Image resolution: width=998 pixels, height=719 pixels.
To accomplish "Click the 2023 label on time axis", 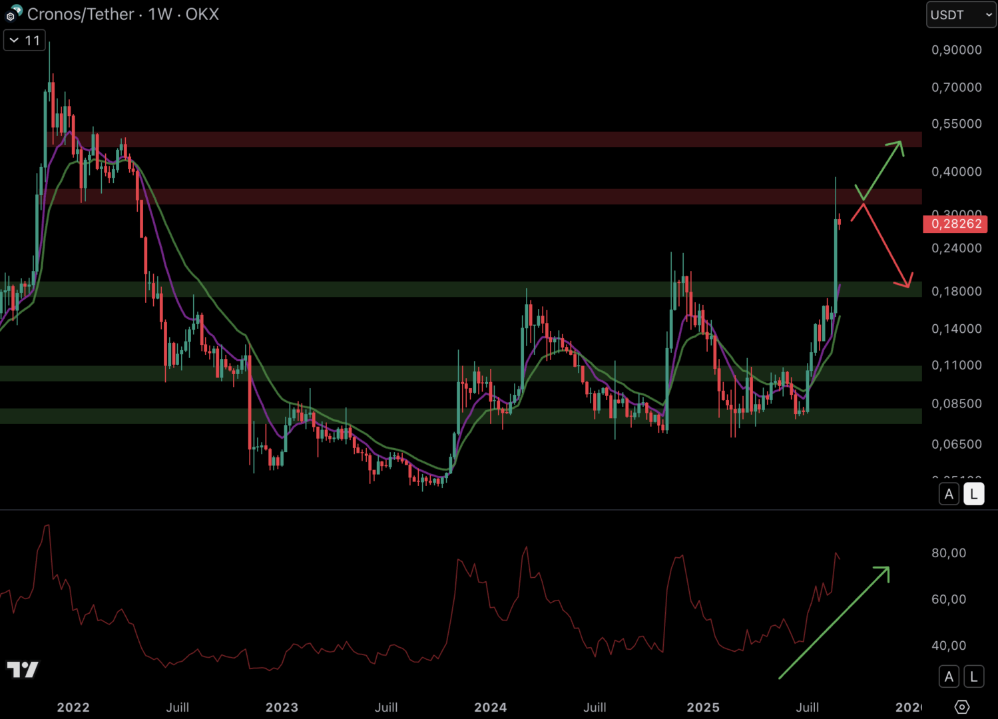I will point(282,707).
